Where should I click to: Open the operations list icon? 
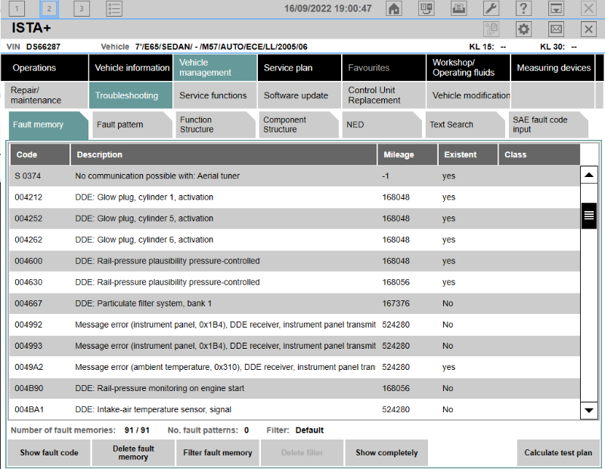point(114,8)
